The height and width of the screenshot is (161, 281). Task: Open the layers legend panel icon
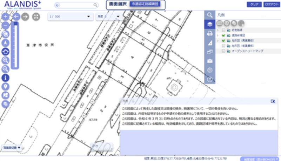pyautogui.click(x=210, y=24)
